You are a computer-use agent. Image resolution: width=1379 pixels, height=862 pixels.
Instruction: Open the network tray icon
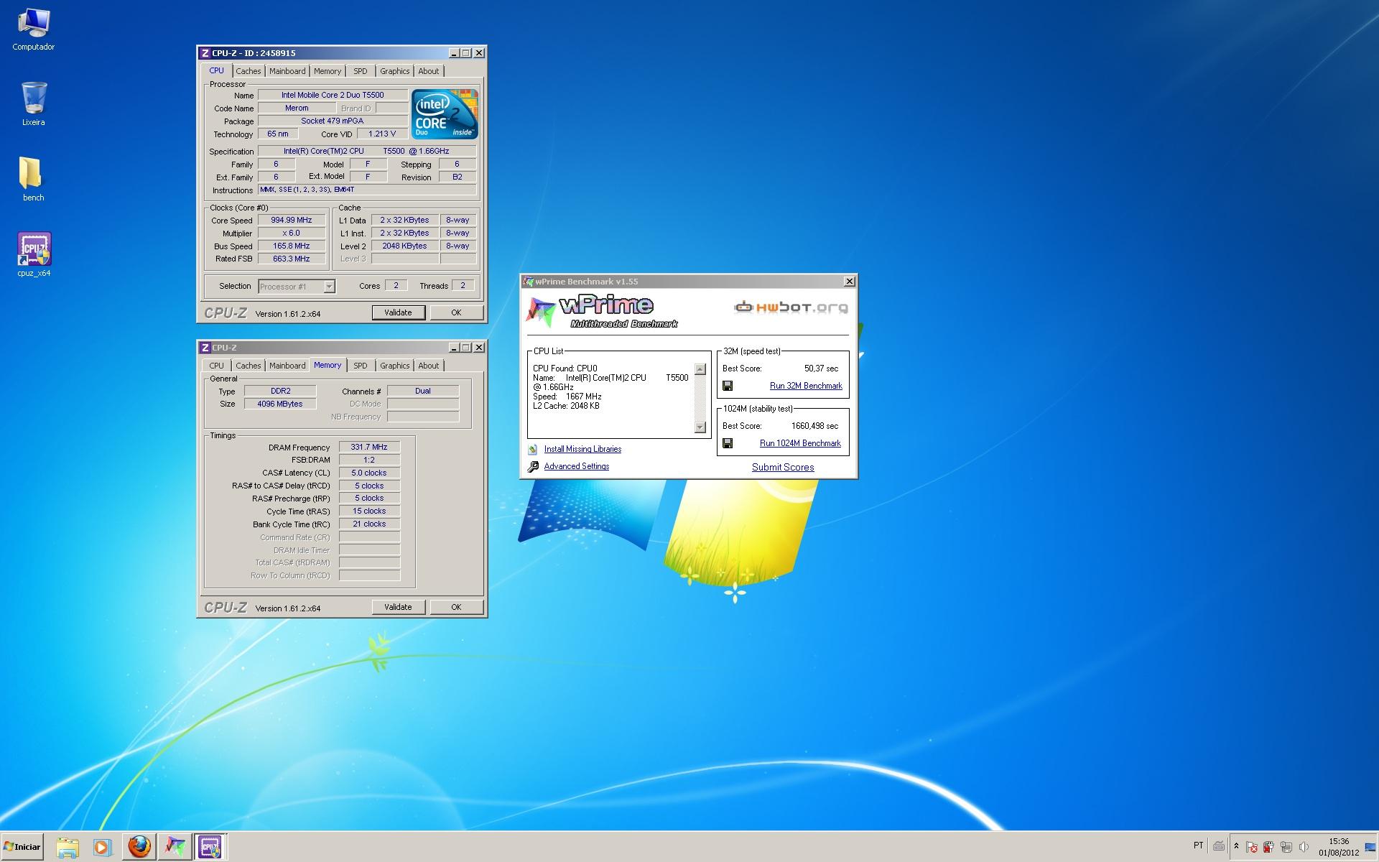pos(1286,848)
